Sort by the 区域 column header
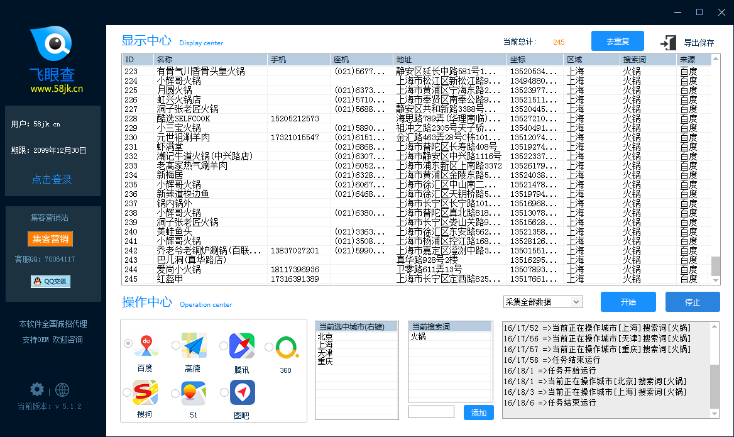 pos(591,60)
